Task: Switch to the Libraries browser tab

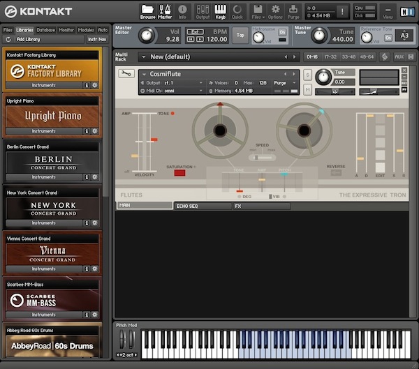Action: tap(24, 30)
